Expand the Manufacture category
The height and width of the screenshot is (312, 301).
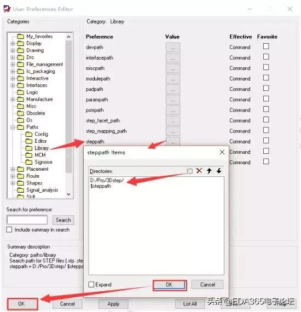point(13,99)
